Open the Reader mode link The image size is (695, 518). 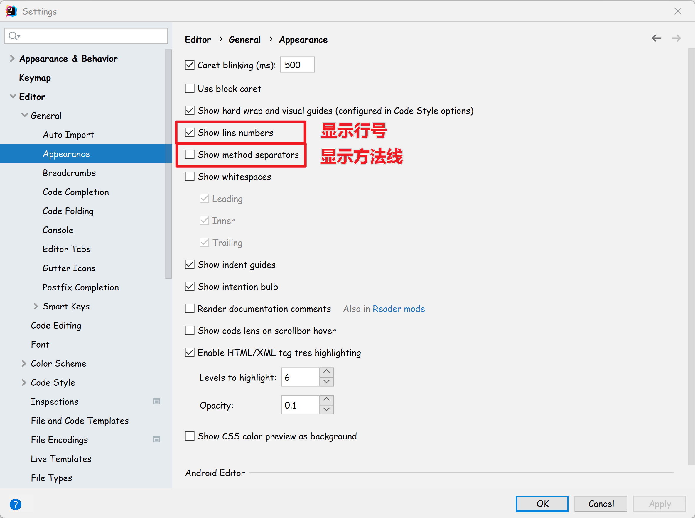pos(399,309)
